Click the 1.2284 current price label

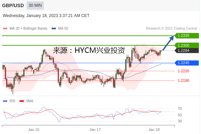187,50
